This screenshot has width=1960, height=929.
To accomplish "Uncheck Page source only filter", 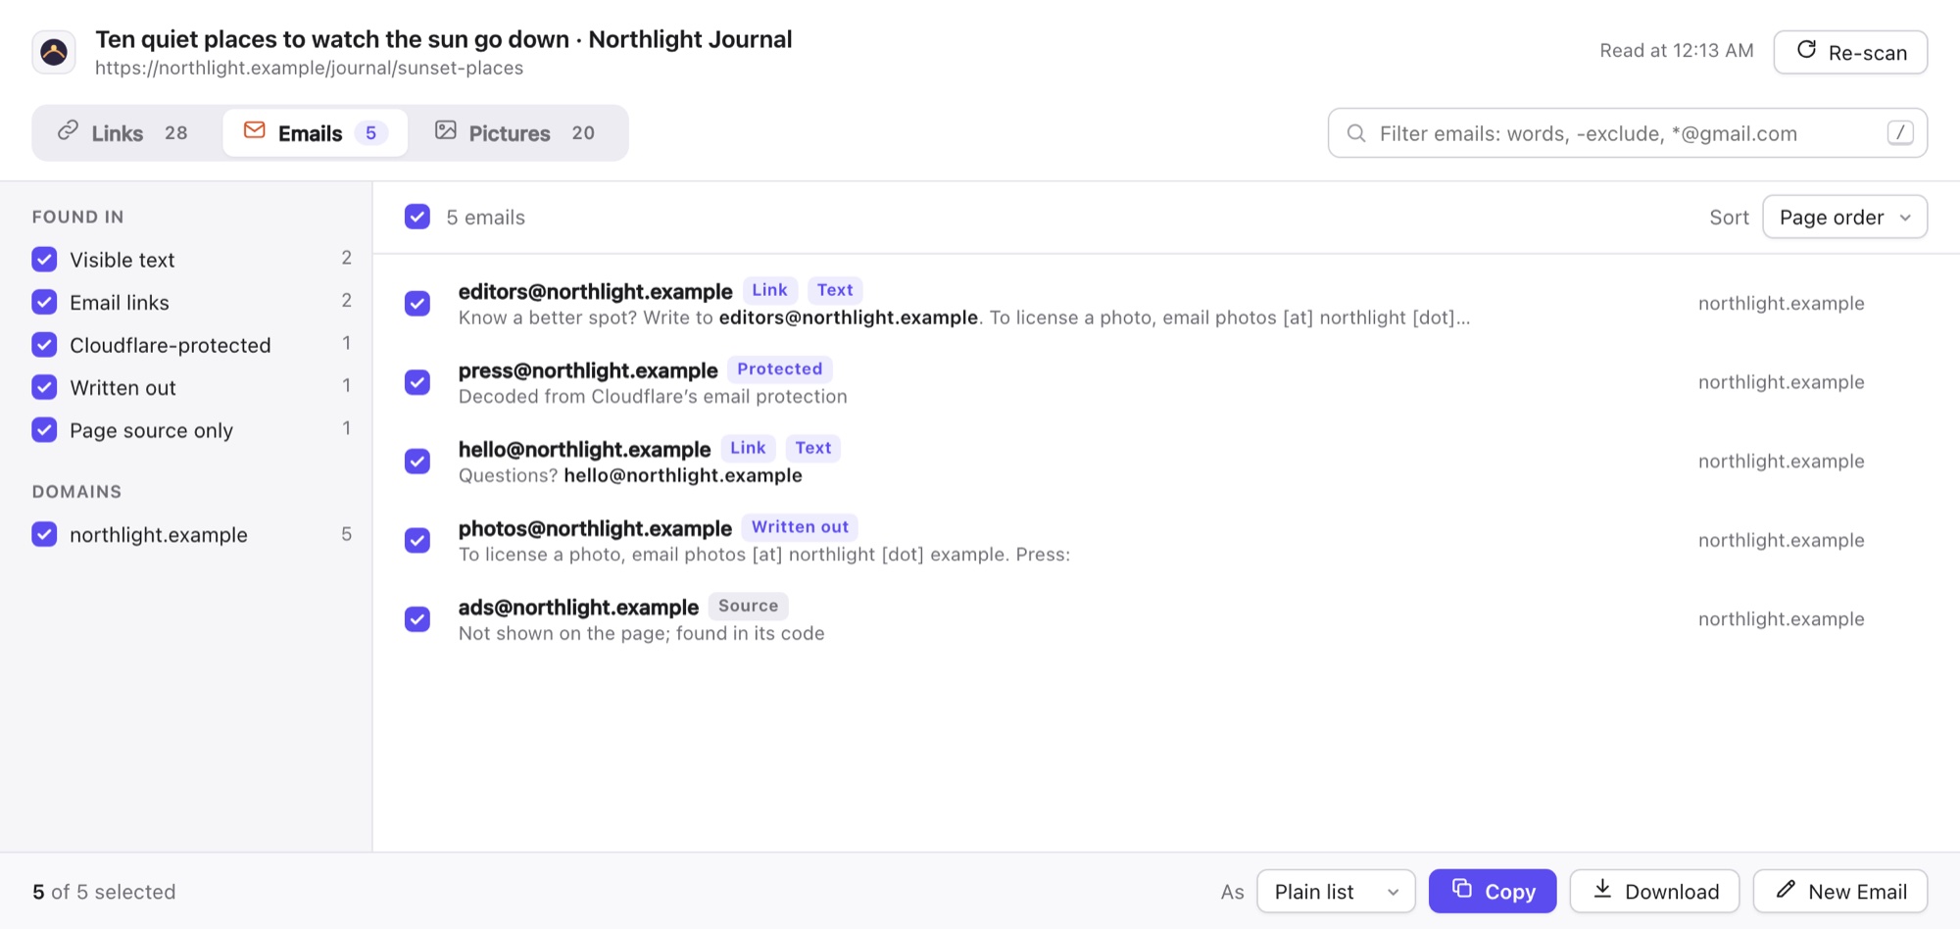I will pyautogui.click(x=44, y=430).
